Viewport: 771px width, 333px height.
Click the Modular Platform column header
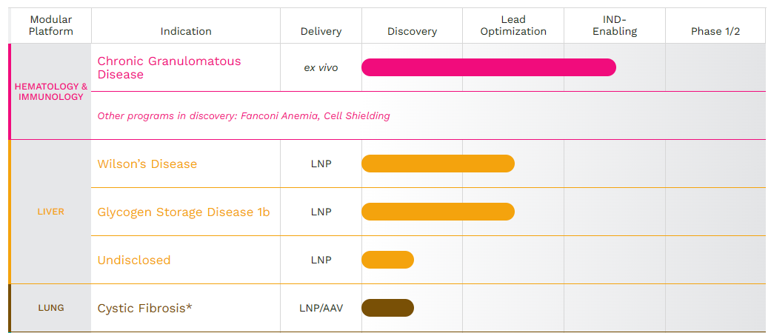pos(51,25)
